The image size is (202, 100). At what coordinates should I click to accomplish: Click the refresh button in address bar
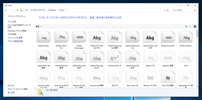point(168,10)
